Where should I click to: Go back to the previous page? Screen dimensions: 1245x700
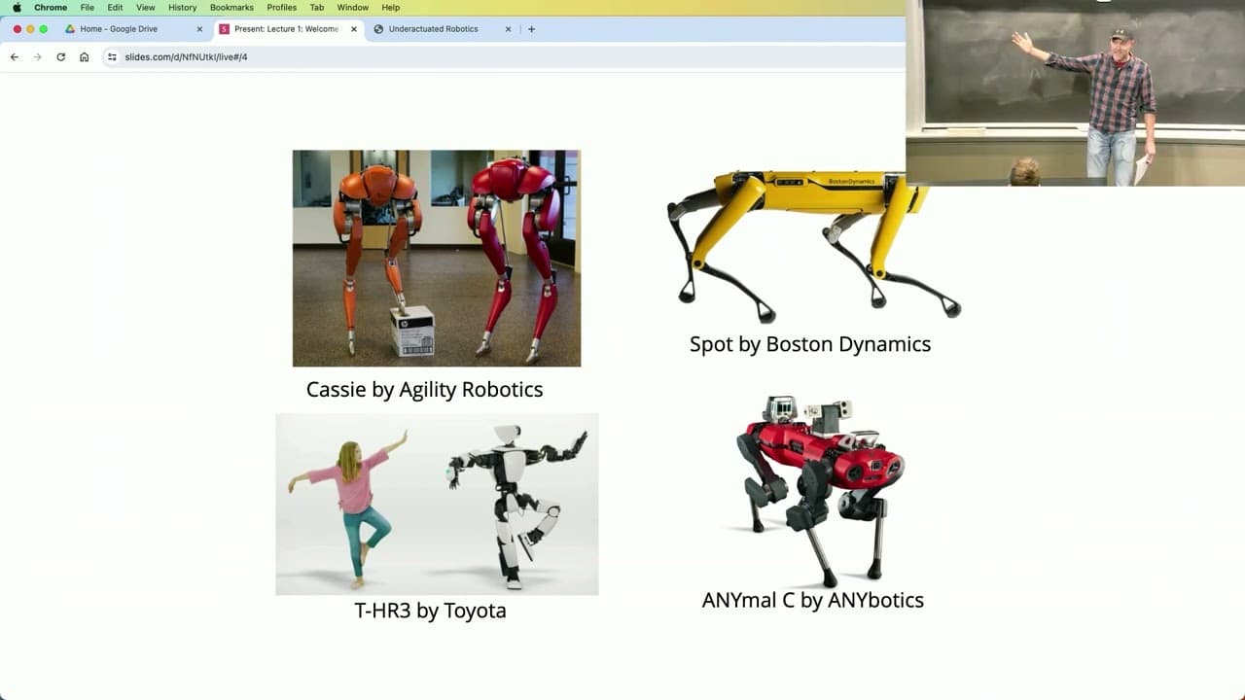pyautogui.click(x=15, y=57)
